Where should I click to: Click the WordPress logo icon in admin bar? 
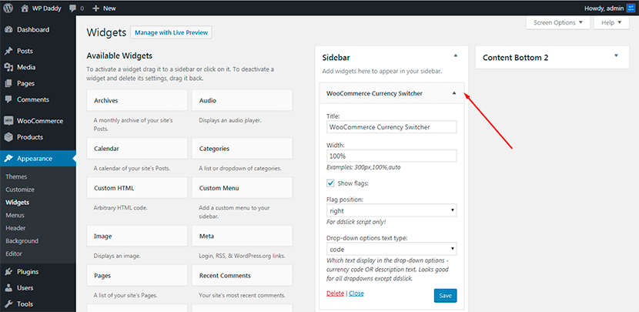click(x=8, y=8)
